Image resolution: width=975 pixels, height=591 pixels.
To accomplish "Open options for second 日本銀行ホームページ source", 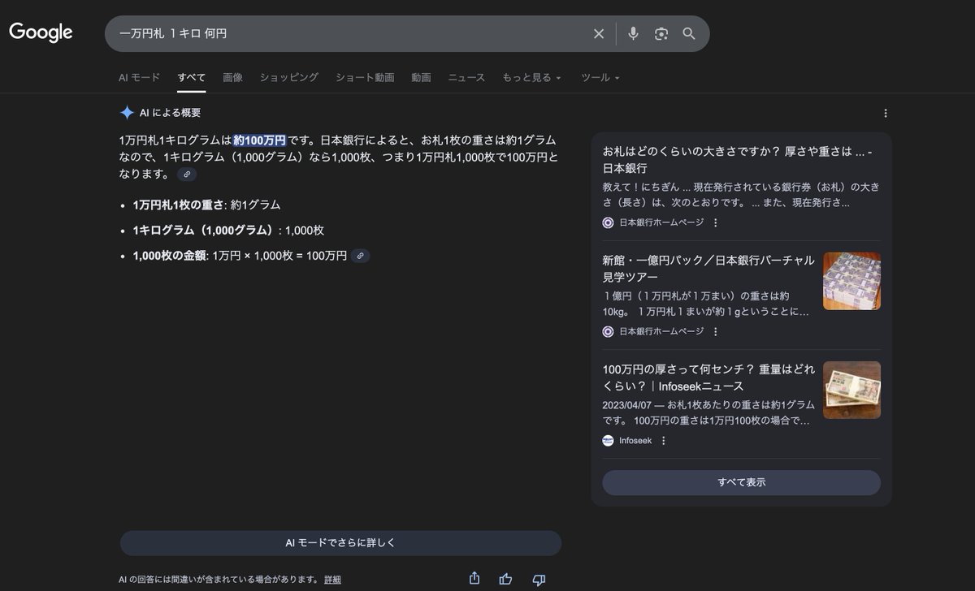I will [x=715, y=331].
